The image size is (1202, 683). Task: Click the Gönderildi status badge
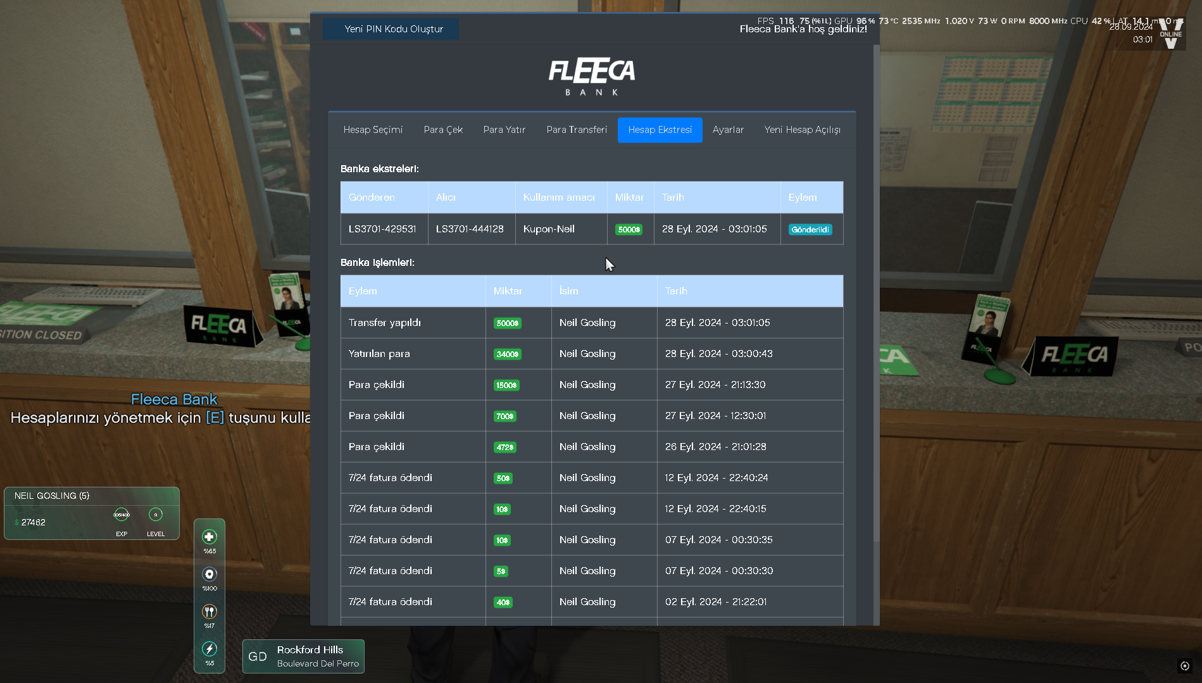(810, 230)
